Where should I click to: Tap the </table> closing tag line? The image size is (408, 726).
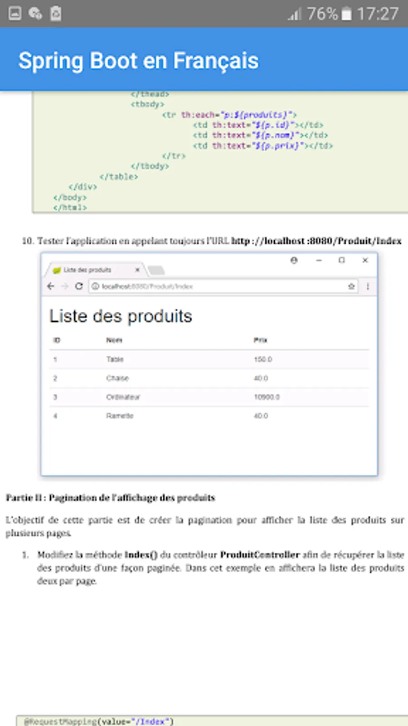119,177
